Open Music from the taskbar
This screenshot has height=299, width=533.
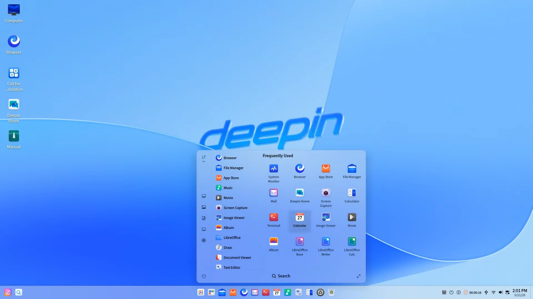[287, 292]
